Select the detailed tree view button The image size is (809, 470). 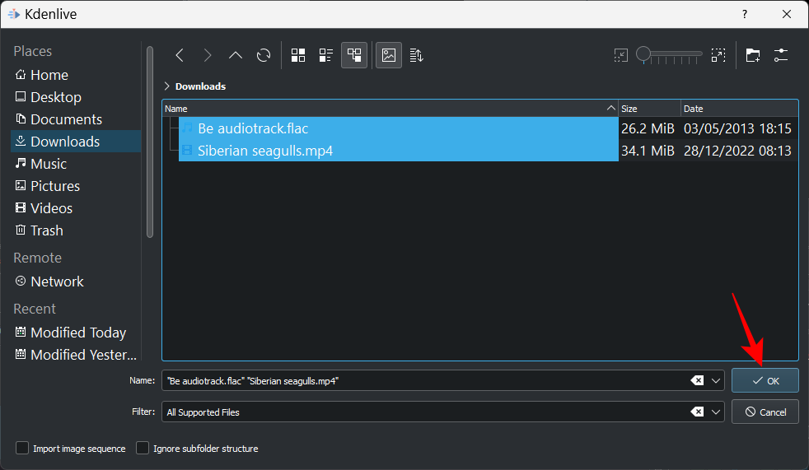[x=354, y=55]
